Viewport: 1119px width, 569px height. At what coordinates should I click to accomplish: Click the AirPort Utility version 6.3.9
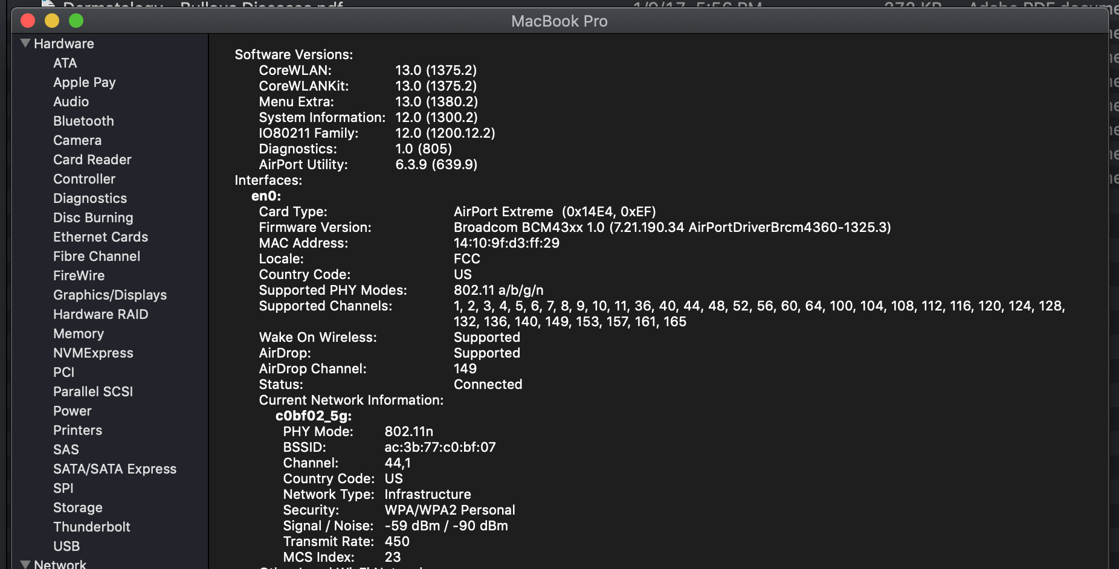pyautogui.click(x=436, y=164)
